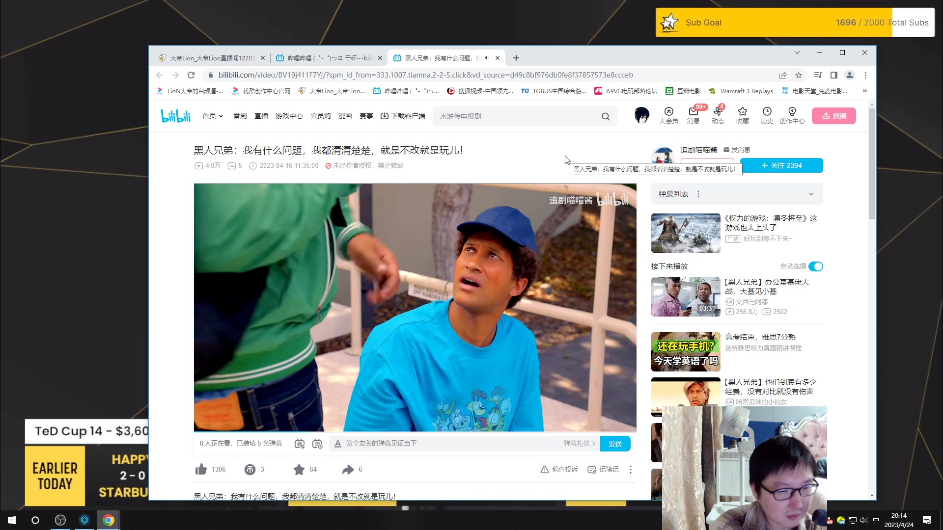Click the danmaku text input field
Screen dimensions: 943x530
pos(452,444)
